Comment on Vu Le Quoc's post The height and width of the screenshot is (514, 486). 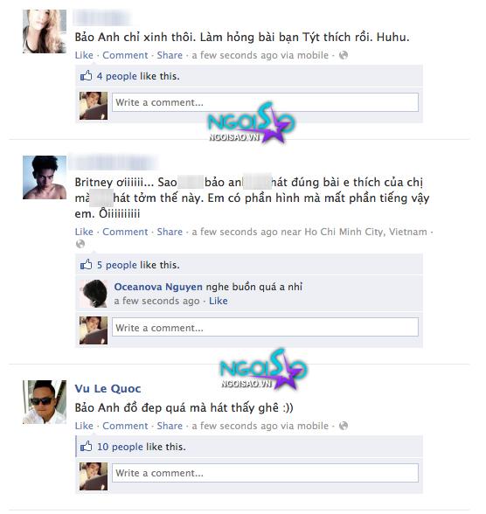(x=125, y=426)
